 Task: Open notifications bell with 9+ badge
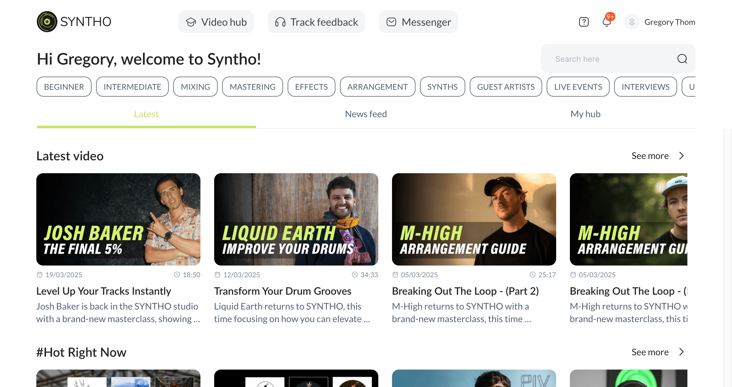point(607,22)
